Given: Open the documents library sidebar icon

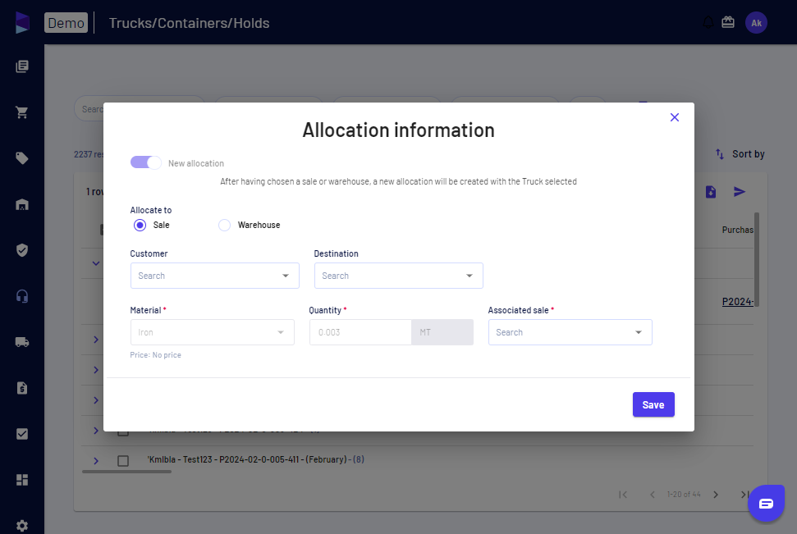Looking at the screenshot, I should [x=22, y=66].
